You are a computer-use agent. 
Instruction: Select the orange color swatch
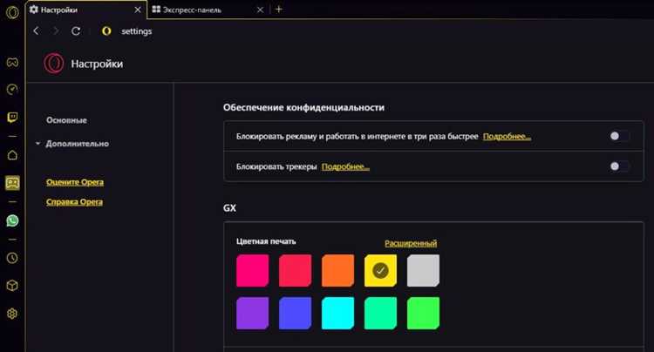(x=337, y=271)
